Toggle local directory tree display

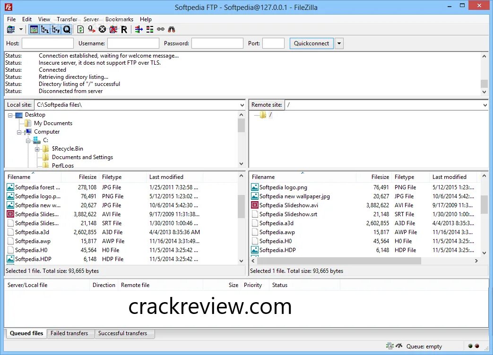[x=45, y=30]
